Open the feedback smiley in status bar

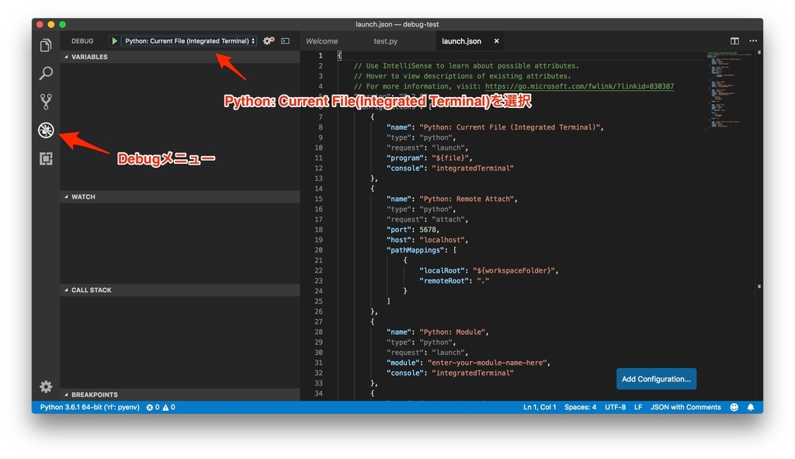[734, 407]
